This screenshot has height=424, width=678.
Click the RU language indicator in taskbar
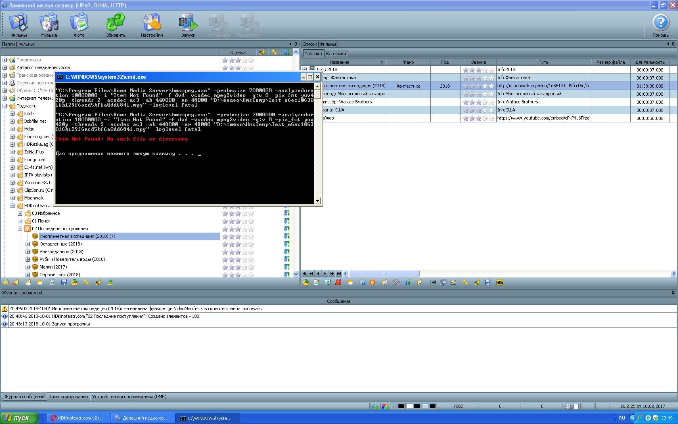pos(622,418)
